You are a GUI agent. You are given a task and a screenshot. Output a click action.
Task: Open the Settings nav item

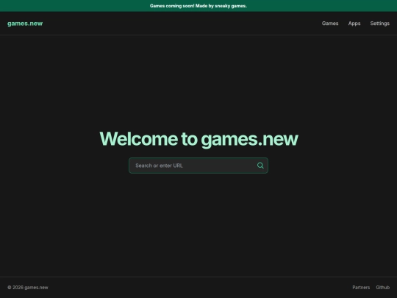[x=380, y=24]
